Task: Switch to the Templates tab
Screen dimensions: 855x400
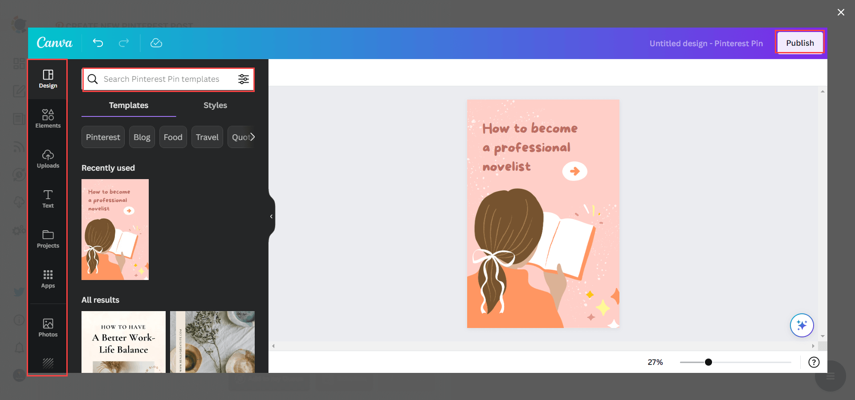Action: [128, 105]
